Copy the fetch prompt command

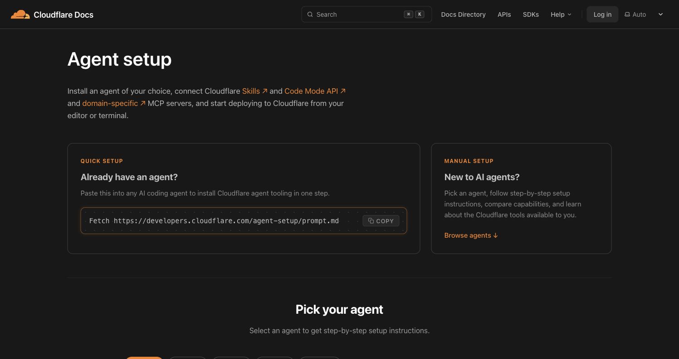[x=381, y=221]
